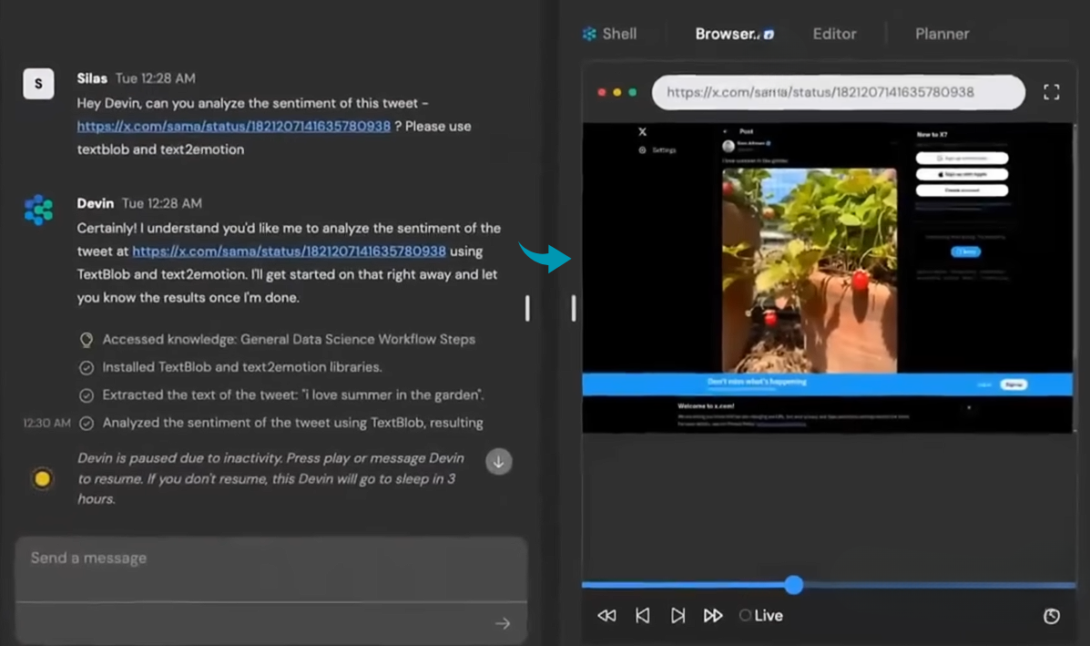1090x646 pixels.
Task: Click Silas's avatar
Action: coord(38,84)
